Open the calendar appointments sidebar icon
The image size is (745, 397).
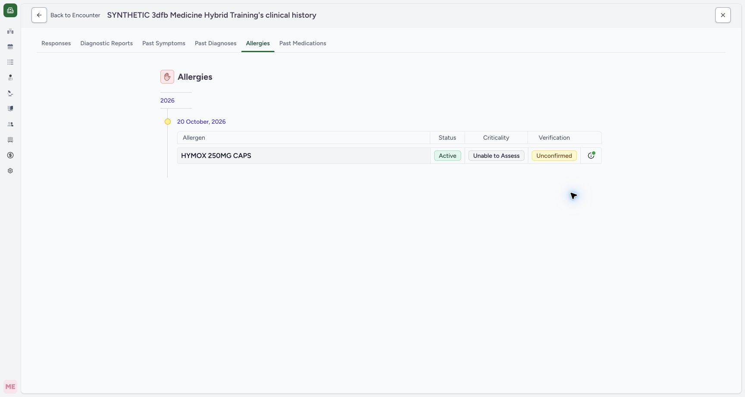tap(10, 47)
